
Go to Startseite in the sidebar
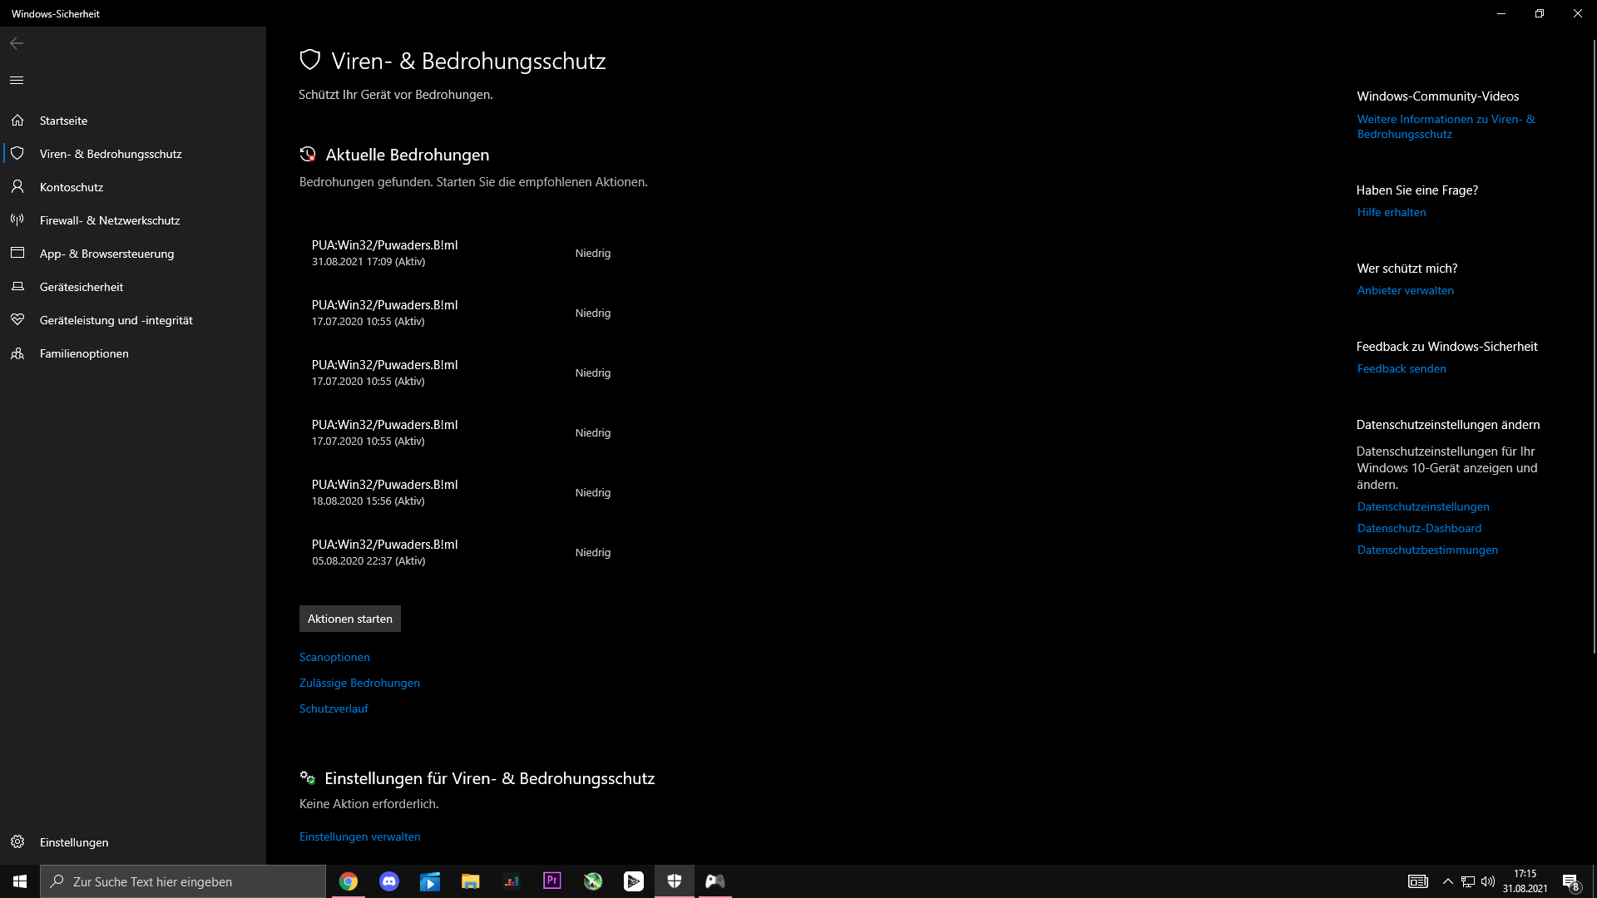pos(133,121)
